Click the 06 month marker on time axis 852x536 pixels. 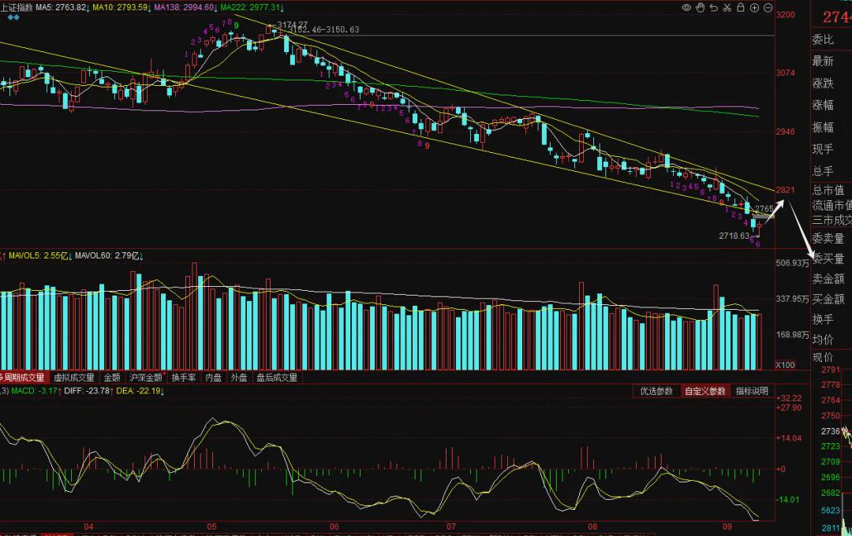coord(334,527)
